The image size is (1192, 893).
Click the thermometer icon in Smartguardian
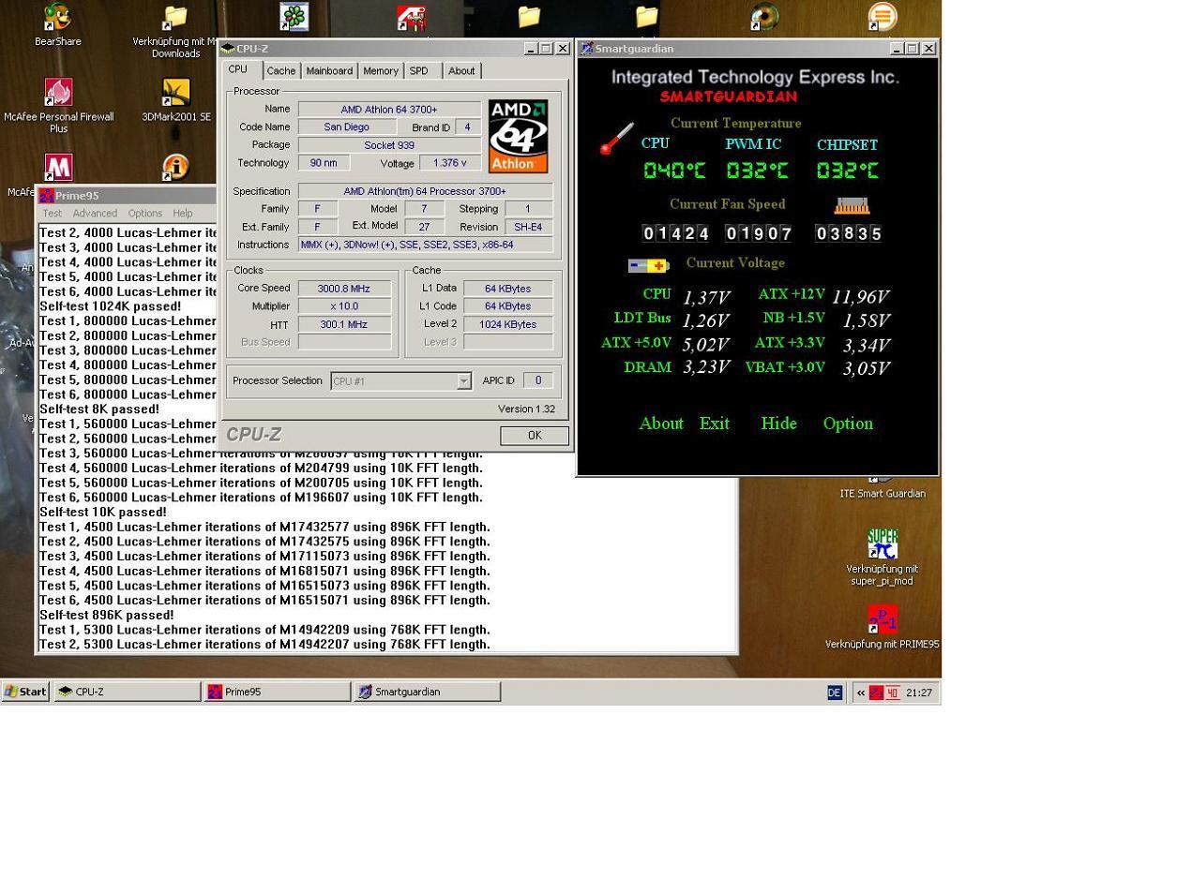pos(616,139)
